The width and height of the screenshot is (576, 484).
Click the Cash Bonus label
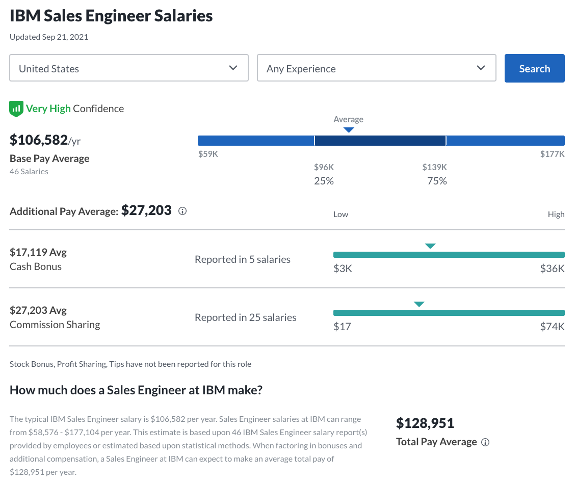pyautogui.click(x=36, y=266)
